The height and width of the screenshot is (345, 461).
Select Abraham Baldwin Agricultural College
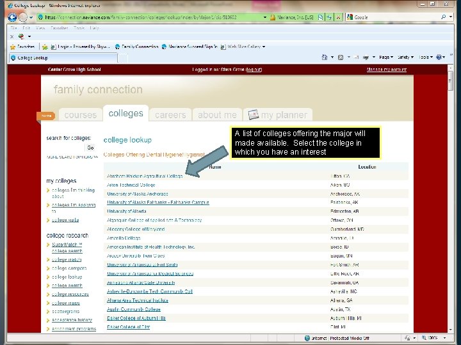(145, 176)
